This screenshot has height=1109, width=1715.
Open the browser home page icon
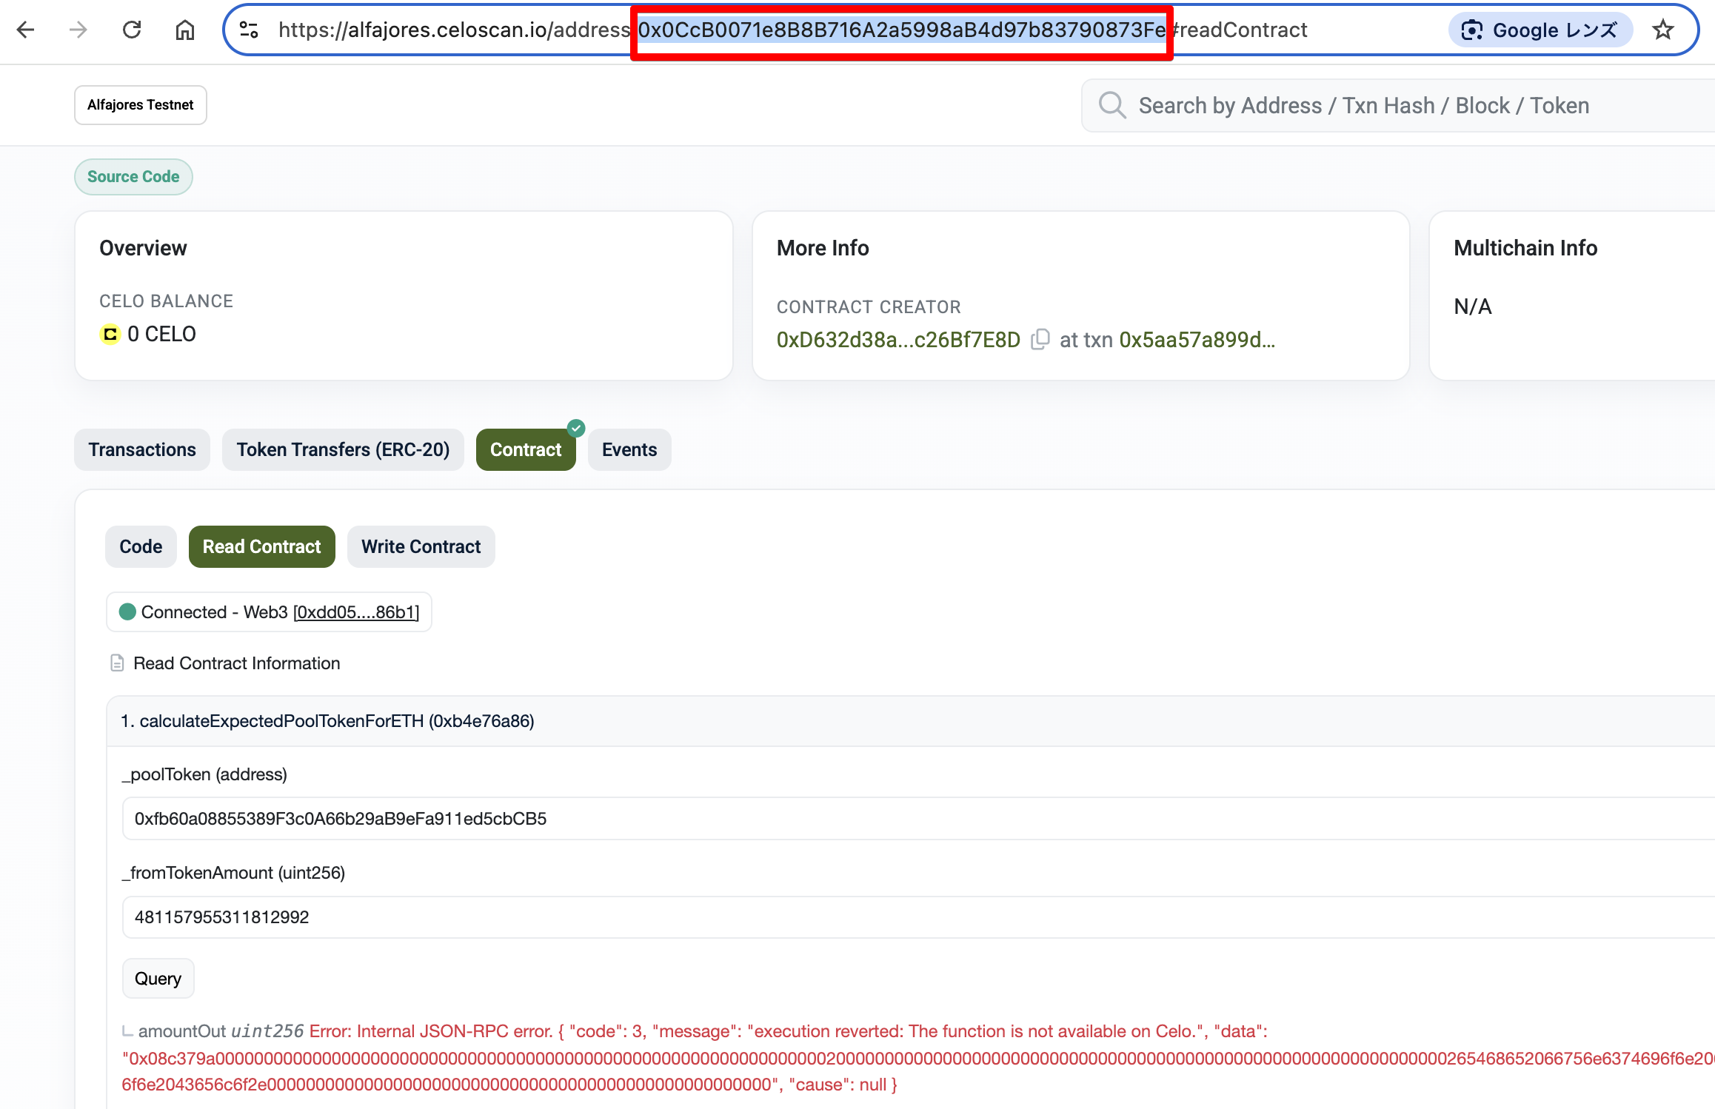click(x=185, y=30)
